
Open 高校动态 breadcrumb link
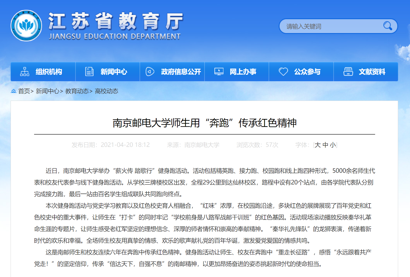(106, 91)
